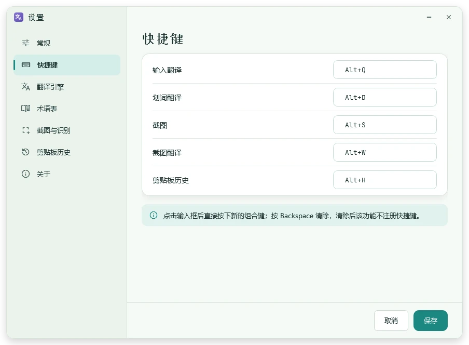
Task: Click the 常规 sliders icon
Action: [x=26, y=43]
